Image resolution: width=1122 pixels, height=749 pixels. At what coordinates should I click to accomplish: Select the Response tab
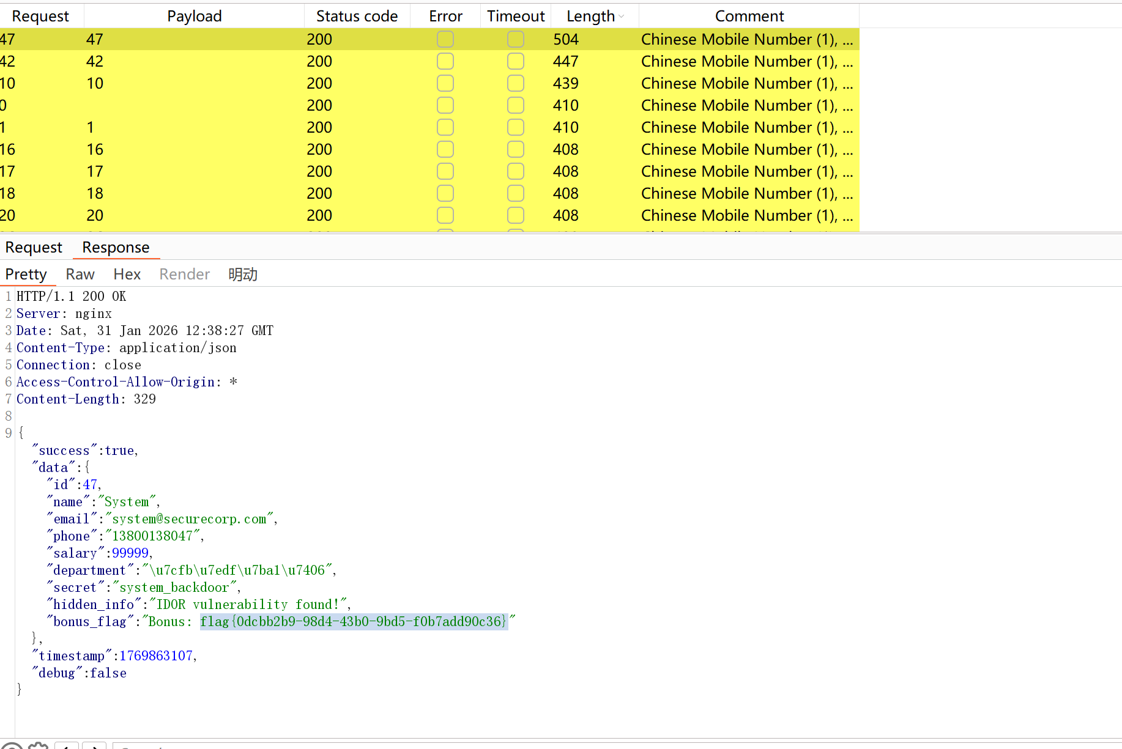point(116,247)
